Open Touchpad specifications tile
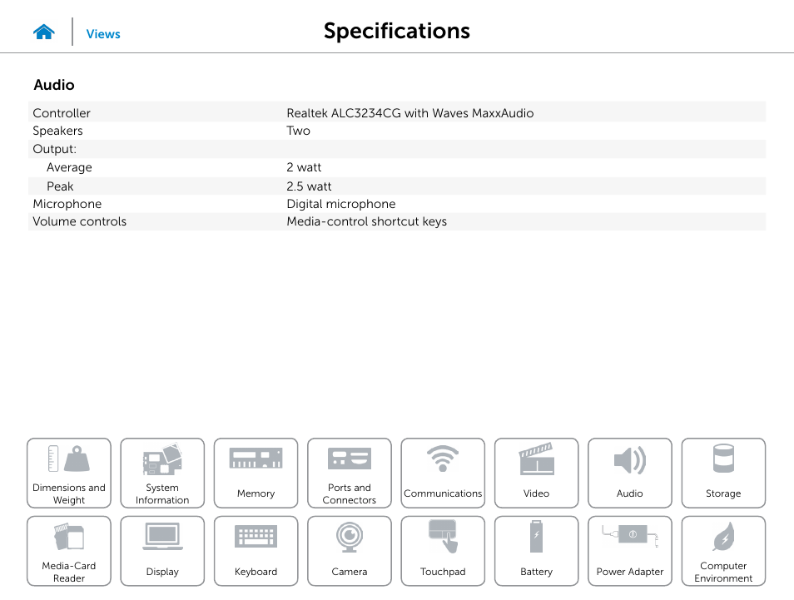The image size is (794, 600). pos(443,551)
